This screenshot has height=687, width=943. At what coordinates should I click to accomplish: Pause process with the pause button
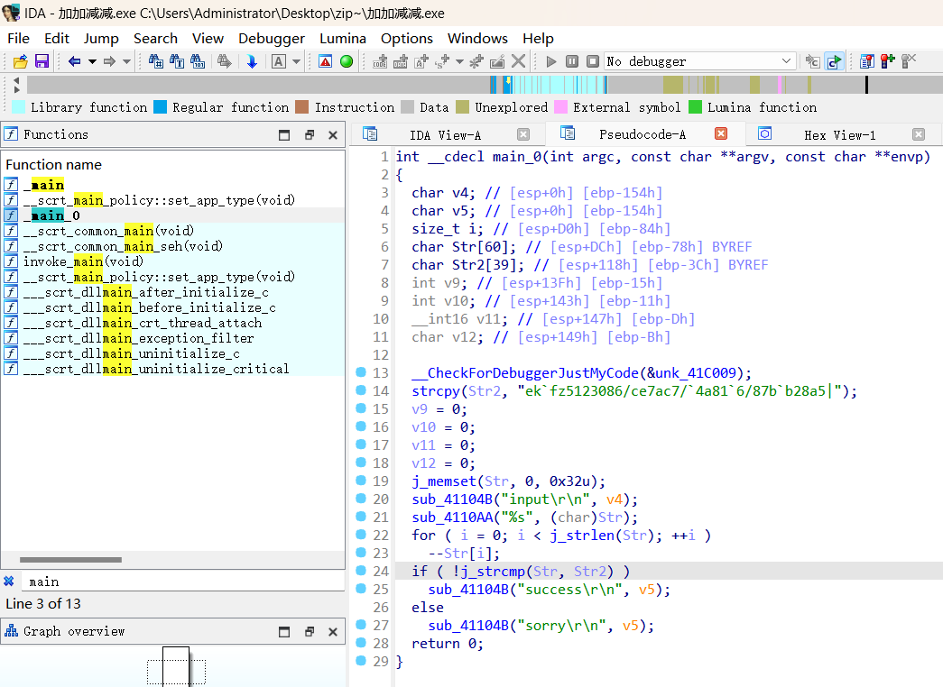[x=572, y=61]
